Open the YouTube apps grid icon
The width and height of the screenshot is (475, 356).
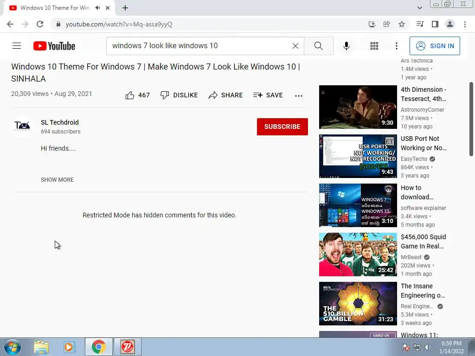374,46
